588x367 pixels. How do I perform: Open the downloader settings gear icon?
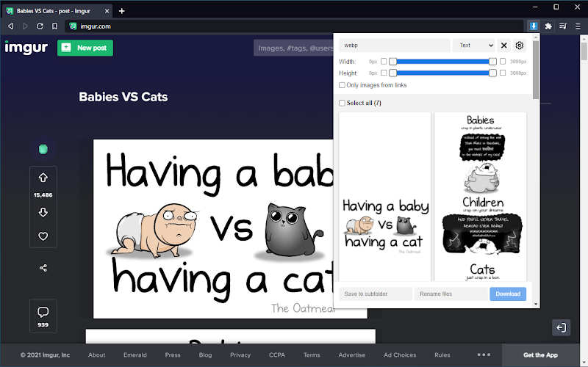tap(520, 46)
